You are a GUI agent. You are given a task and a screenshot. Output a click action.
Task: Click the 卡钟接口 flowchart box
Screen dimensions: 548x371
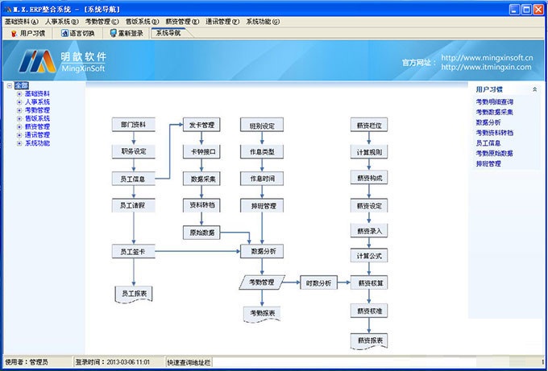[201, 152]
